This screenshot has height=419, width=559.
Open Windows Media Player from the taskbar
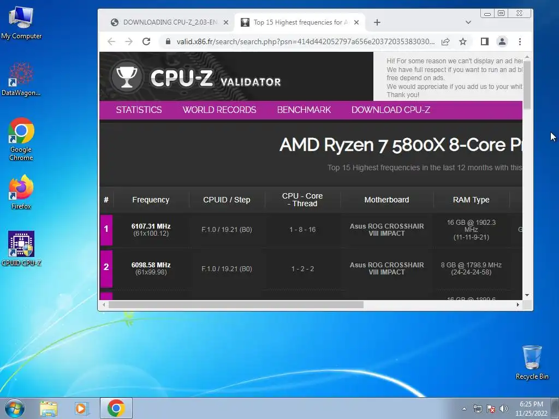[x=81, y=409]
